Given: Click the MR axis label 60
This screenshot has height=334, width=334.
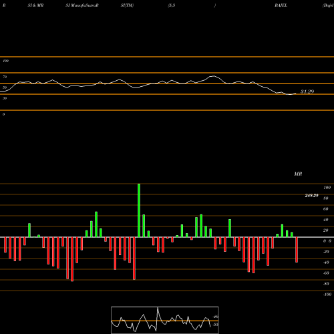Looking at the screenshot, I should [326, 209].
